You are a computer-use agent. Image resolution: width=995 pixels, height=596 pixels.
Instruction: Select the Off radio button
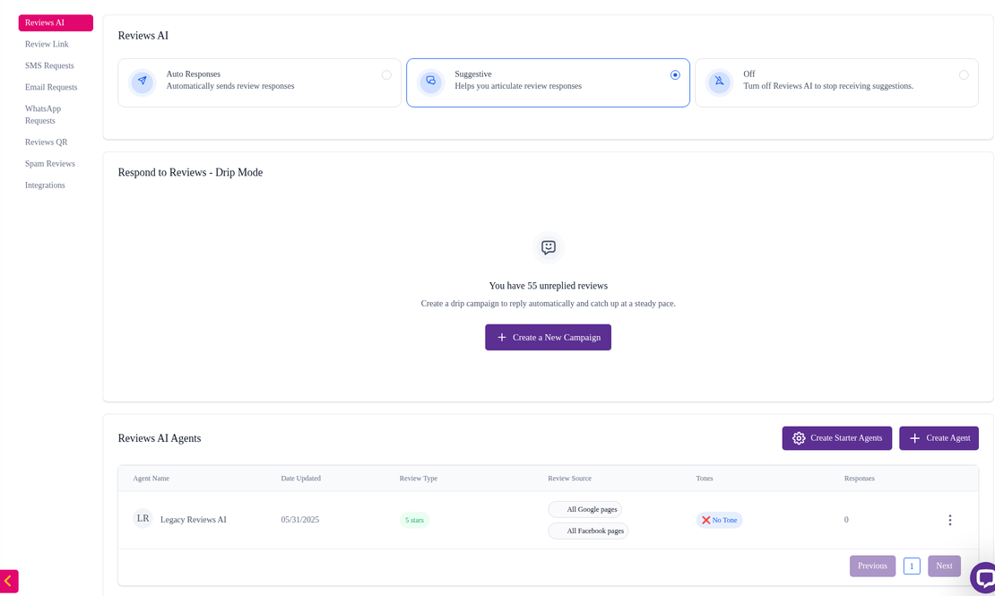click(x=964, y=75)
